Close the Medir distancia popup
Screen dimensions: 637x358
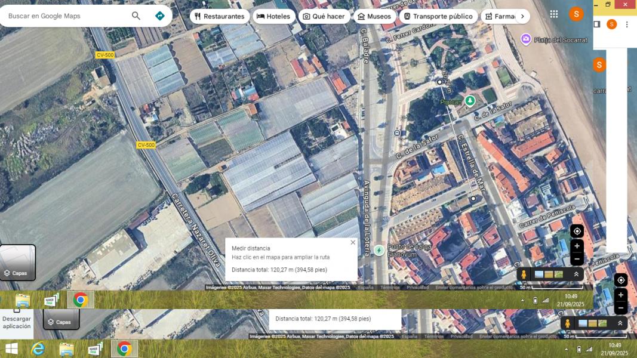point(353,242)
